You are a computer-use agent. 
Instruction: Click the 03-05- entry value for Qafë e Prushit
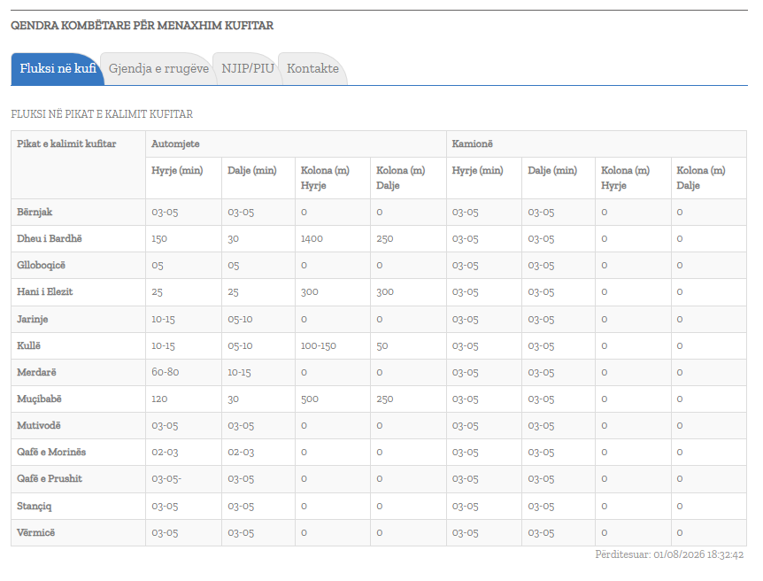(x=166, y=479)
